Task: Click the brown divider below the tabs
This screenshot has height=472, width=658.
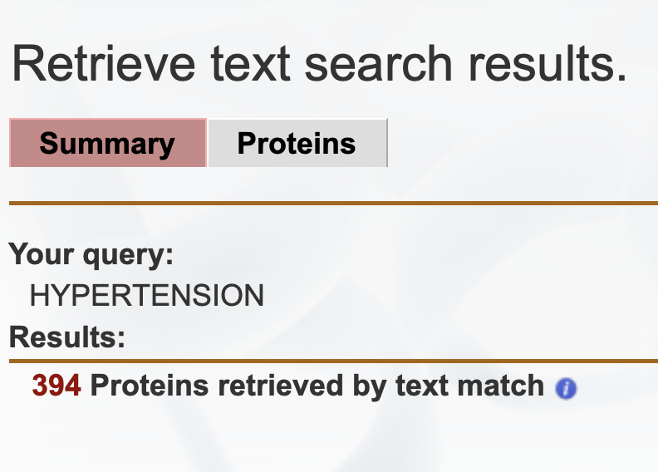Action: point(332,203)
